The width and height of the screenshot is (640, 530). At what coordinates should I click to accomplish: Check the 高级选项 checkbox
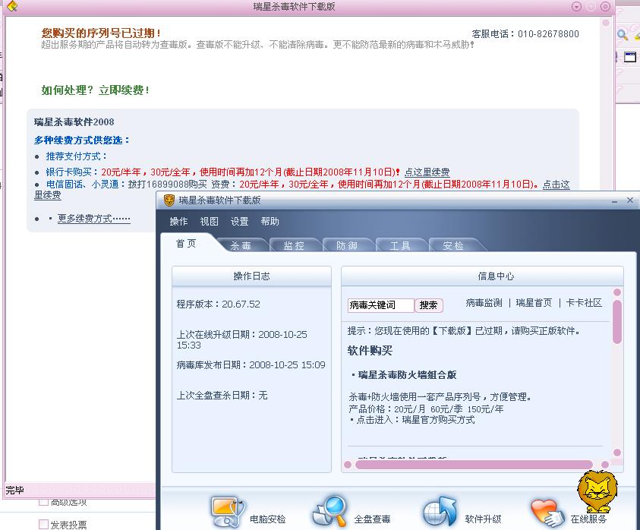click(x=43, y=502)
